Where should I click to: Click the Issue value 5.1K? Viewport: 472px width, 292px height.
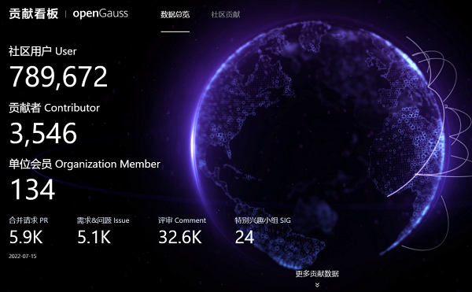coord(94,237)
